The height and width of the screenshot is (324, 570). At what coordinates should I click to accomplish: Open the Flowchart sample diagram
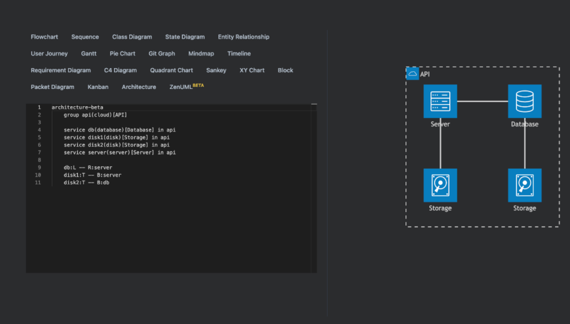[x=45, y=37]
